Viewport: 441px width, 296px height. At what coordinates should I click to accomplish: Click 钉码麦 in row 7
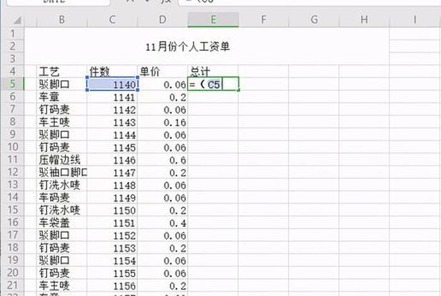click(62, 110)
